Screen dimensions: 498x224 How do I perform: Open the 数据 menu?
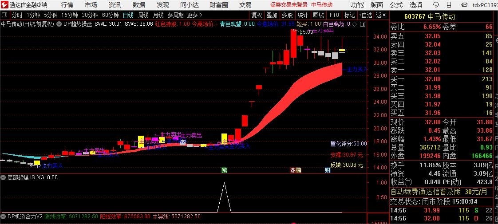coord(139,5)
